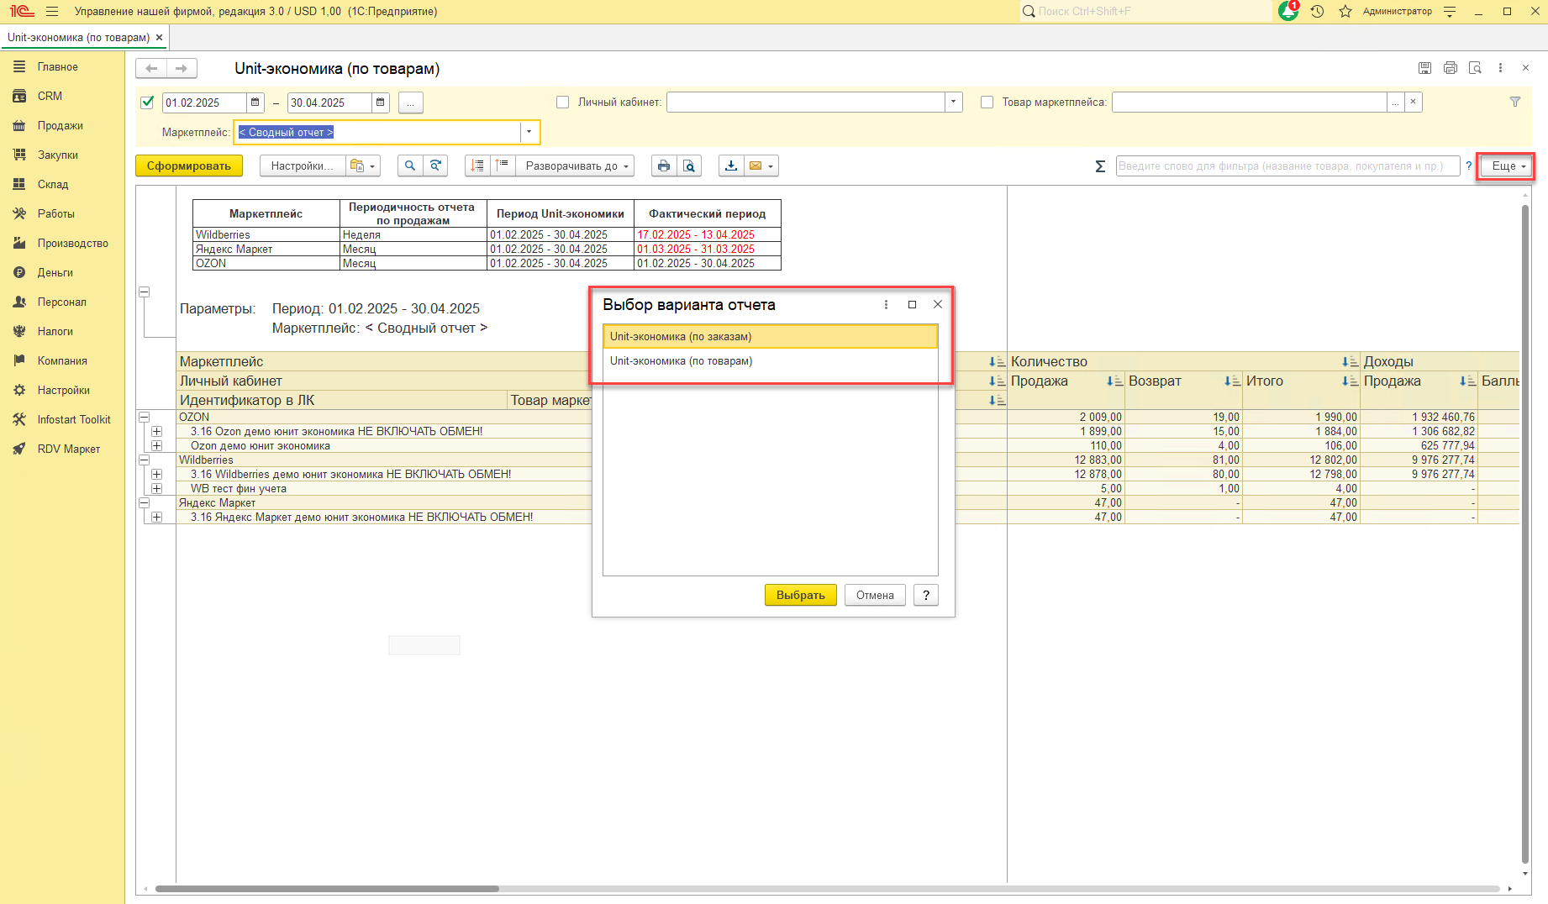The height and width of the screenshot is (904, 1548).
Task: Click the horizontal scrollbar of the report
Action: [328, 889]
